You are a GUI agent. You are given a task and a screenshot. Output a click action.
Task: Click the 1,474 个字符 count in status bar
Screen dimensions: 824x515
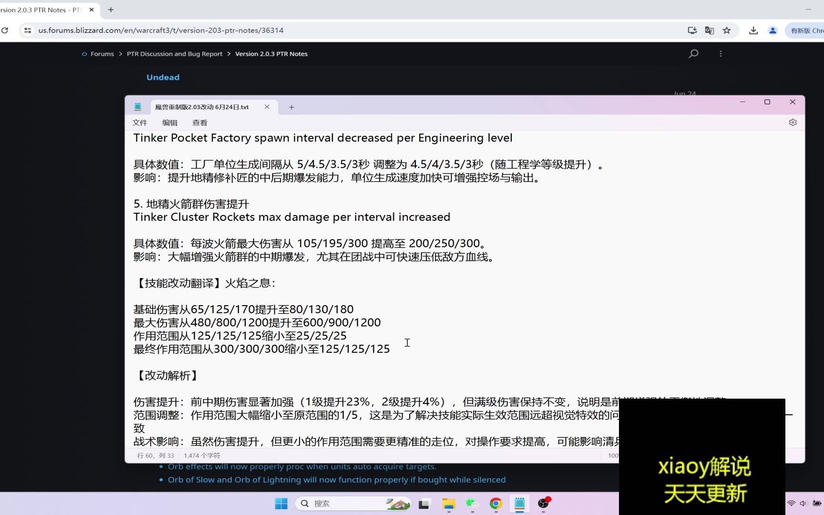pos(202,456)
